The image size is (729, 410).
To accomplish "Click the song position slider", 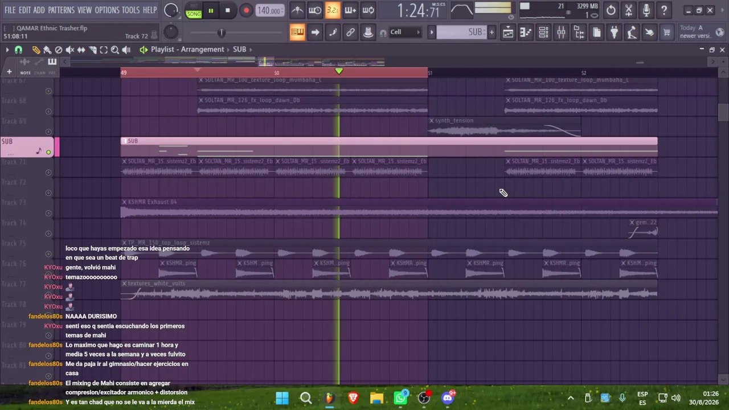I will click(222, 32).
